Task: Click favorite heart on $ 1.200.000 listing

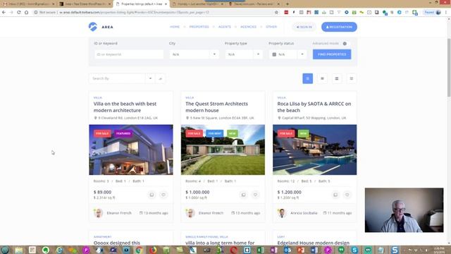Action: 347,195
